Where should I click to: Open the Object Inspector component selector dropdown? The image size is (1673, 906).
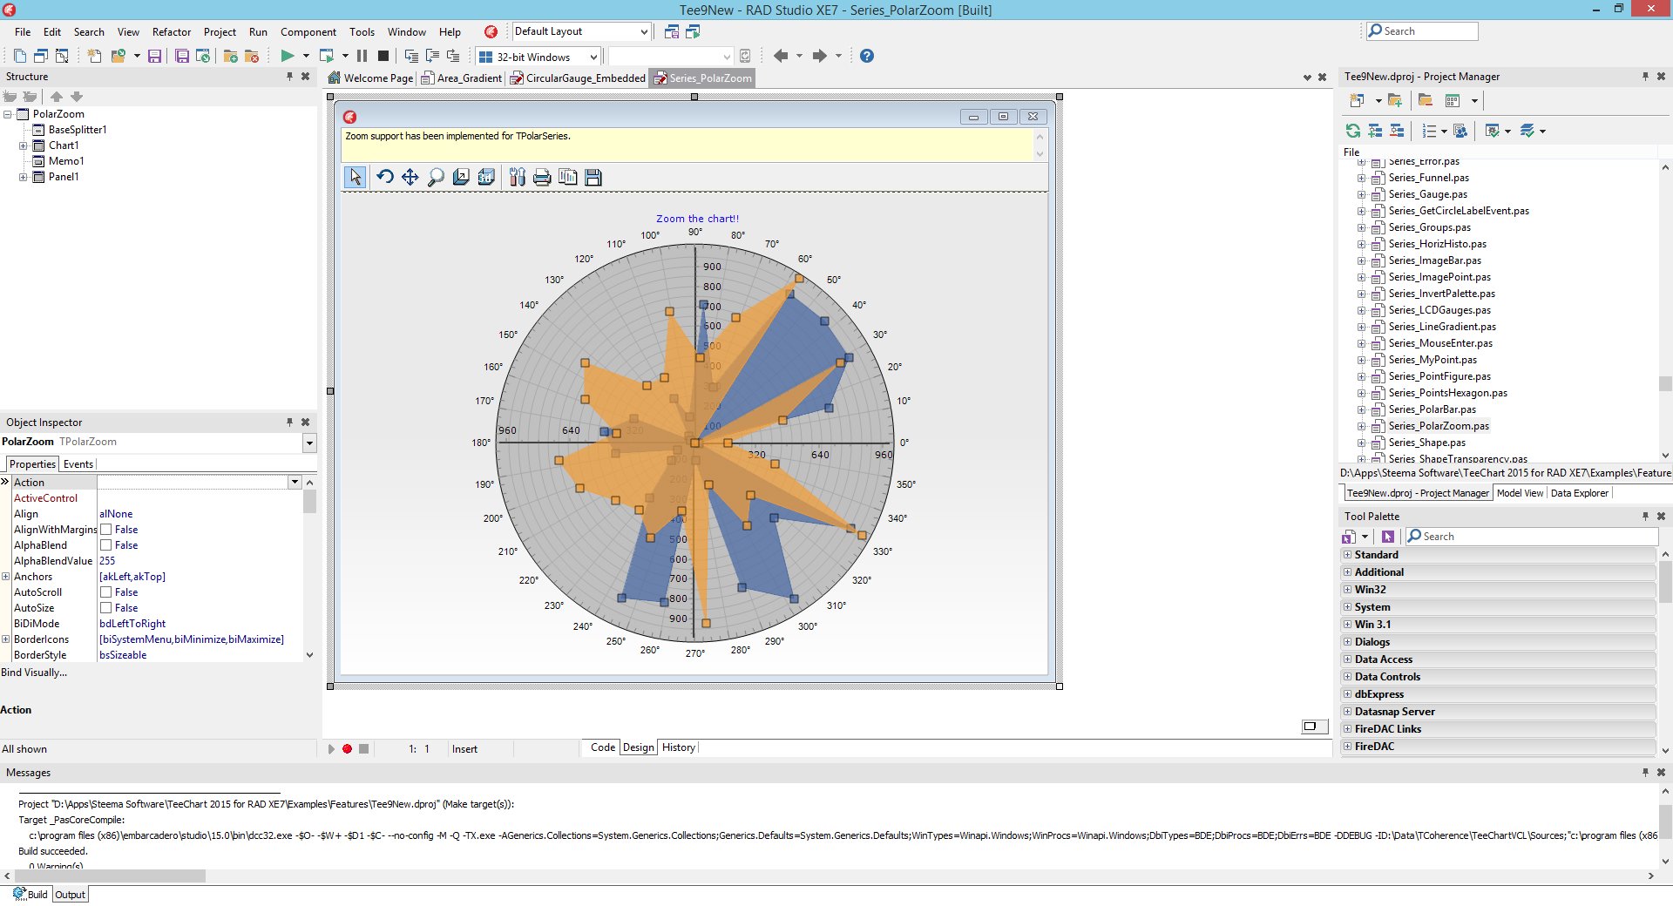[309, 443]
